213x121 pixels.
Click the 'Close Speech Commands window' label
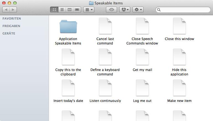(x=142, y=41)
